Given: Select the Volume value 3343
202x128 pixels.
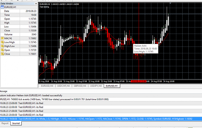Looking at the screenshot, I should pyautogui.click(x=34, y=34).
